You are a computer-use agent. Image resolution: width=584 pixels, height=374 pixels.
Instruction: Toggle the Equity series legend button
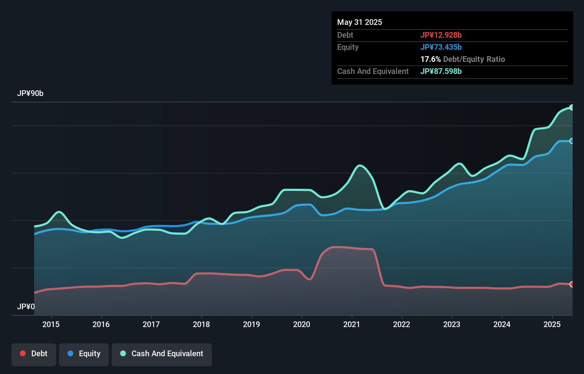84,354
